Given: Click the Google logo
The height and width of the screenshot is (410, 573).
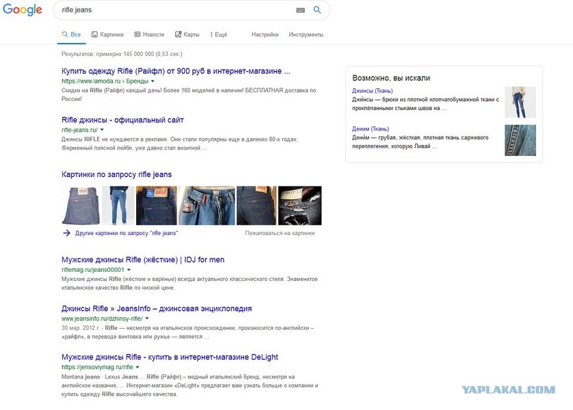Looking at the screenshot, I should point(23,10).
